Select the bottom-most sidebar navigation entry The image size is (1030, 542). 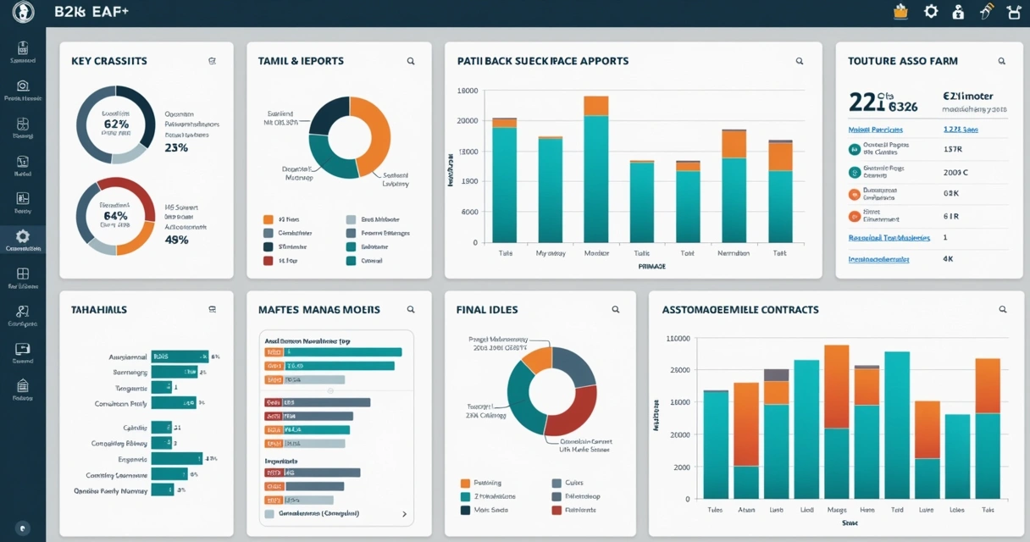pyautogui.click(x=23, y=386)
